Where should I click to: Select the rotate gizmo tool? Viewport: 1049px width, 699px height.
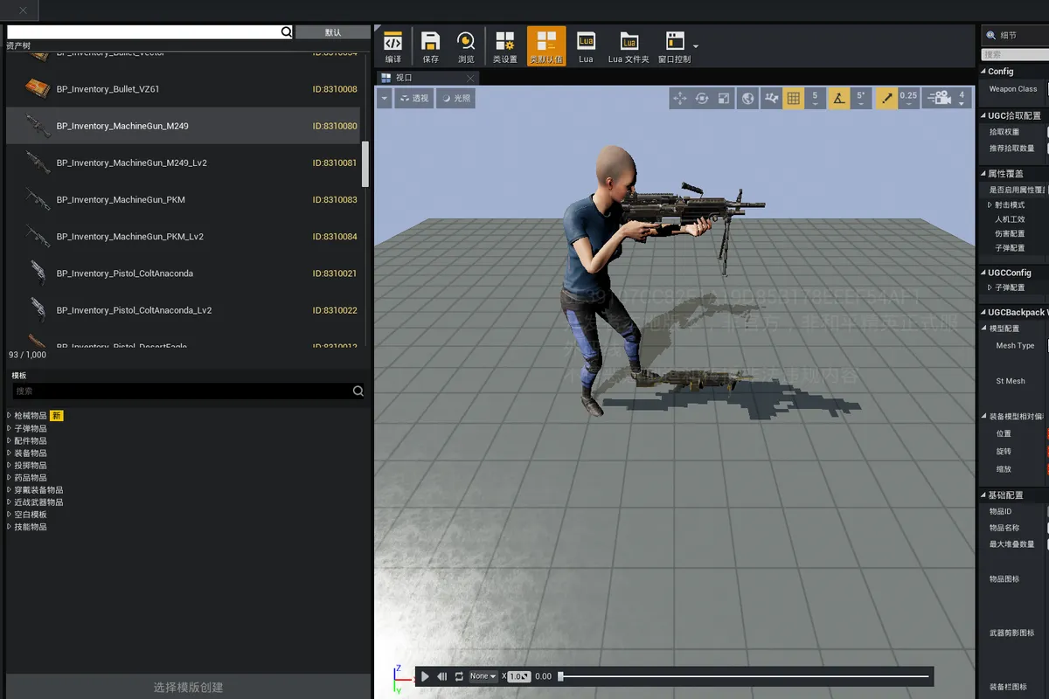702,98
